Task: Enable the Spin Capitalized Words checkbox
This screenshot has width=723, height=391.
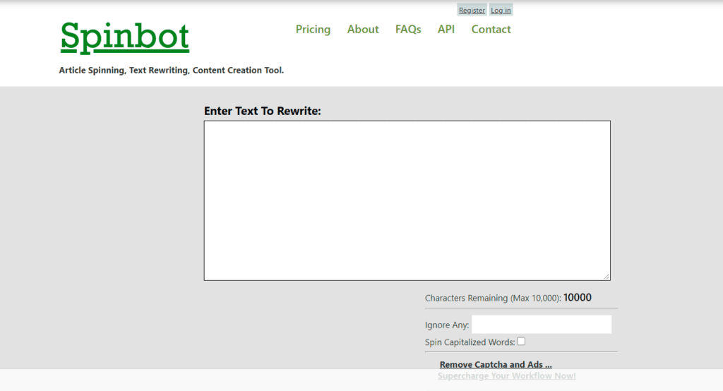Action: click(521, 341)
